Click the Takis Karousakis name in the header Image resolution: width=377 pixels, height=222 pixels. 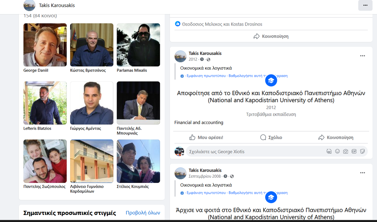(57, 5)
